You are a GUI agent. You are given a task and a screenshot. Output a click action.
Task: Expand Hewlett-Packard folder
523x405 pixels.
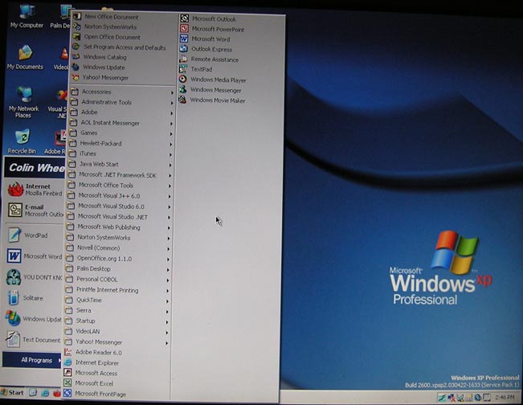(121, 144)
